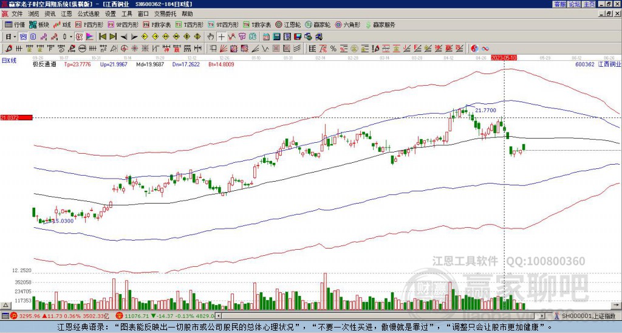622x333 pixels.
Task: Open the calendar icon
Action: coord(266,36)
